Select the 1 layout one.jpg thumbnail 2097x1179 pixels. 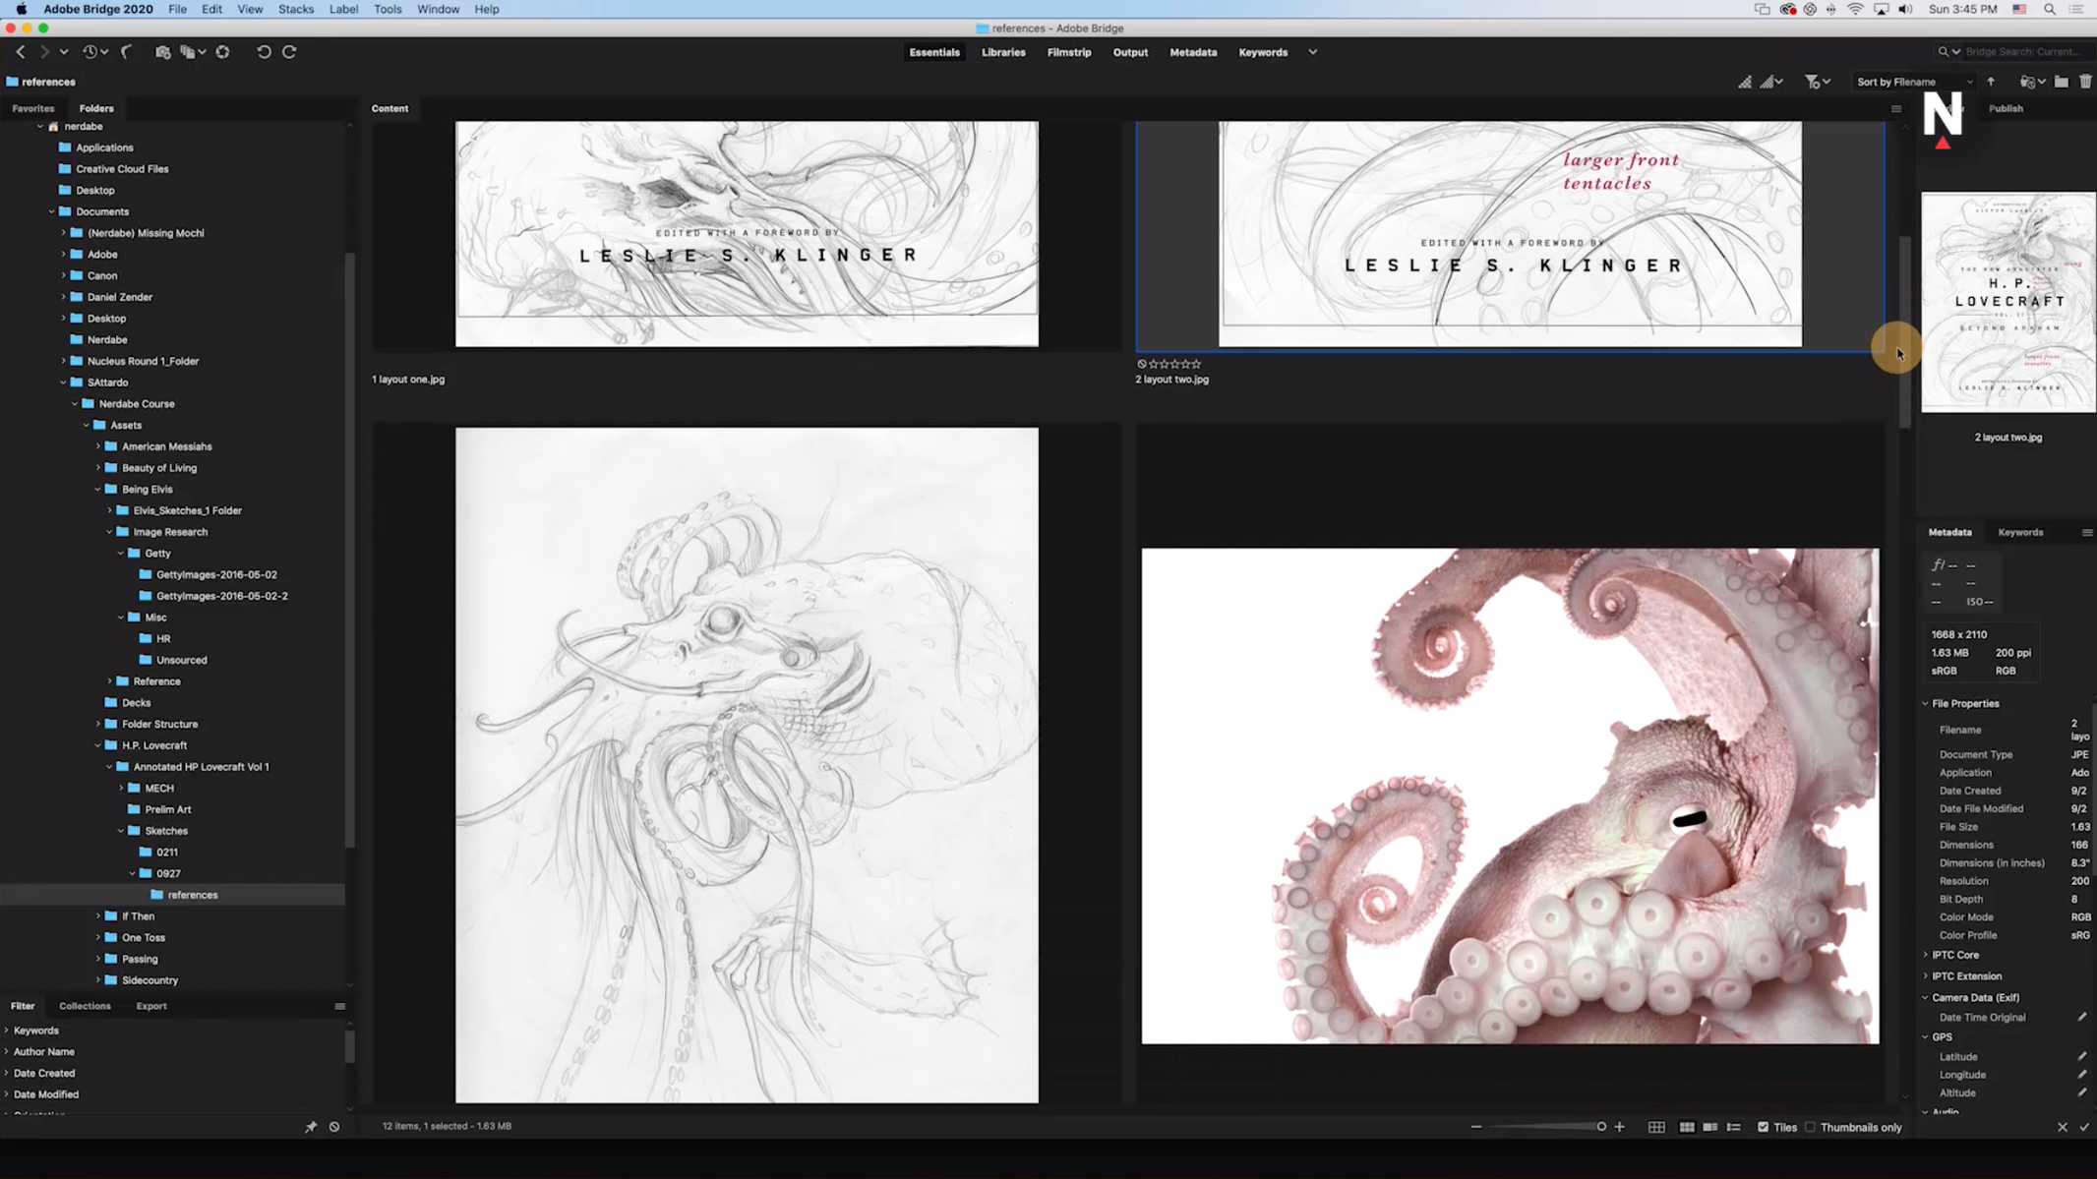tap(747, 234)
